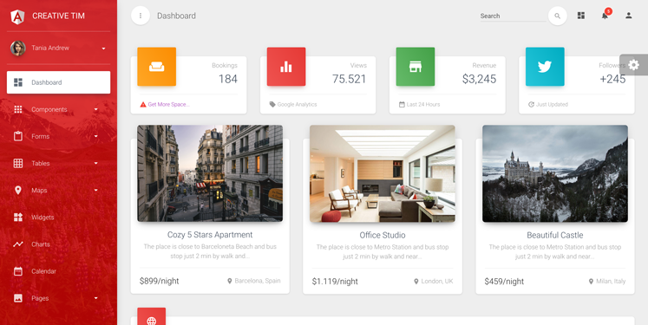Screen dimensions: 648x325
Task: Click the $3,245 revenue value
Action: [x=480, y=79]
